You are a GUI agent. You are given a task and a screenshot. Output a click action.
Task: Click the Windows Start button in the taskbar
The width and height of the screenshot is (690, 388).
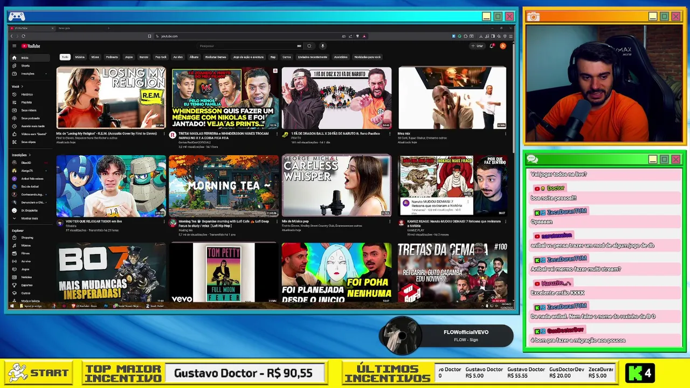[x=12, y=306]
